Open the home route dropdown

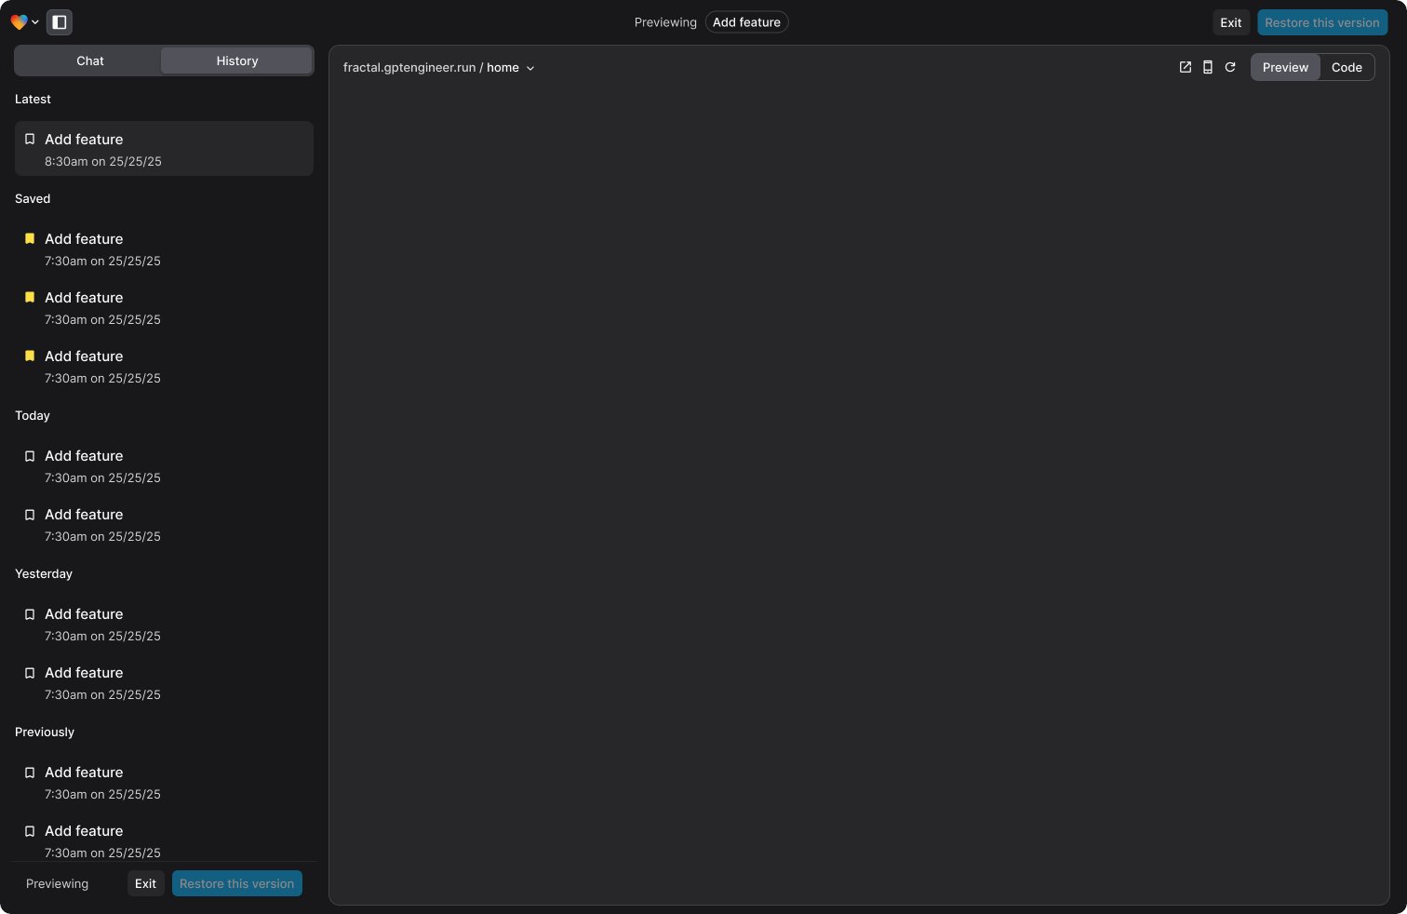click(529, 67)
